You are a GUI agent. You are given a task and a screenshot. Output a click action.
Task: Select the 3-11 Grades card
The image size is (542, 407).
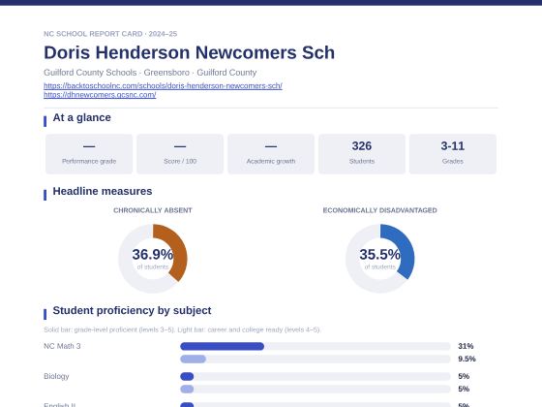[453, 154]
